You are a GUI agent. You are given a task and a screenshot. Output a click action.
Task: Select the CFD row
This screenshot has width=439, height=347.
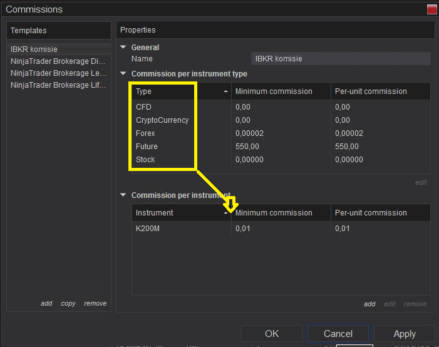pyautogui.click(x=281, y=107)
